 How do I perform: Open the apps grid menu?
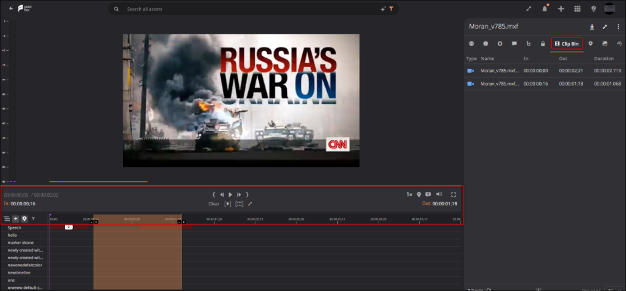[577, 9]
